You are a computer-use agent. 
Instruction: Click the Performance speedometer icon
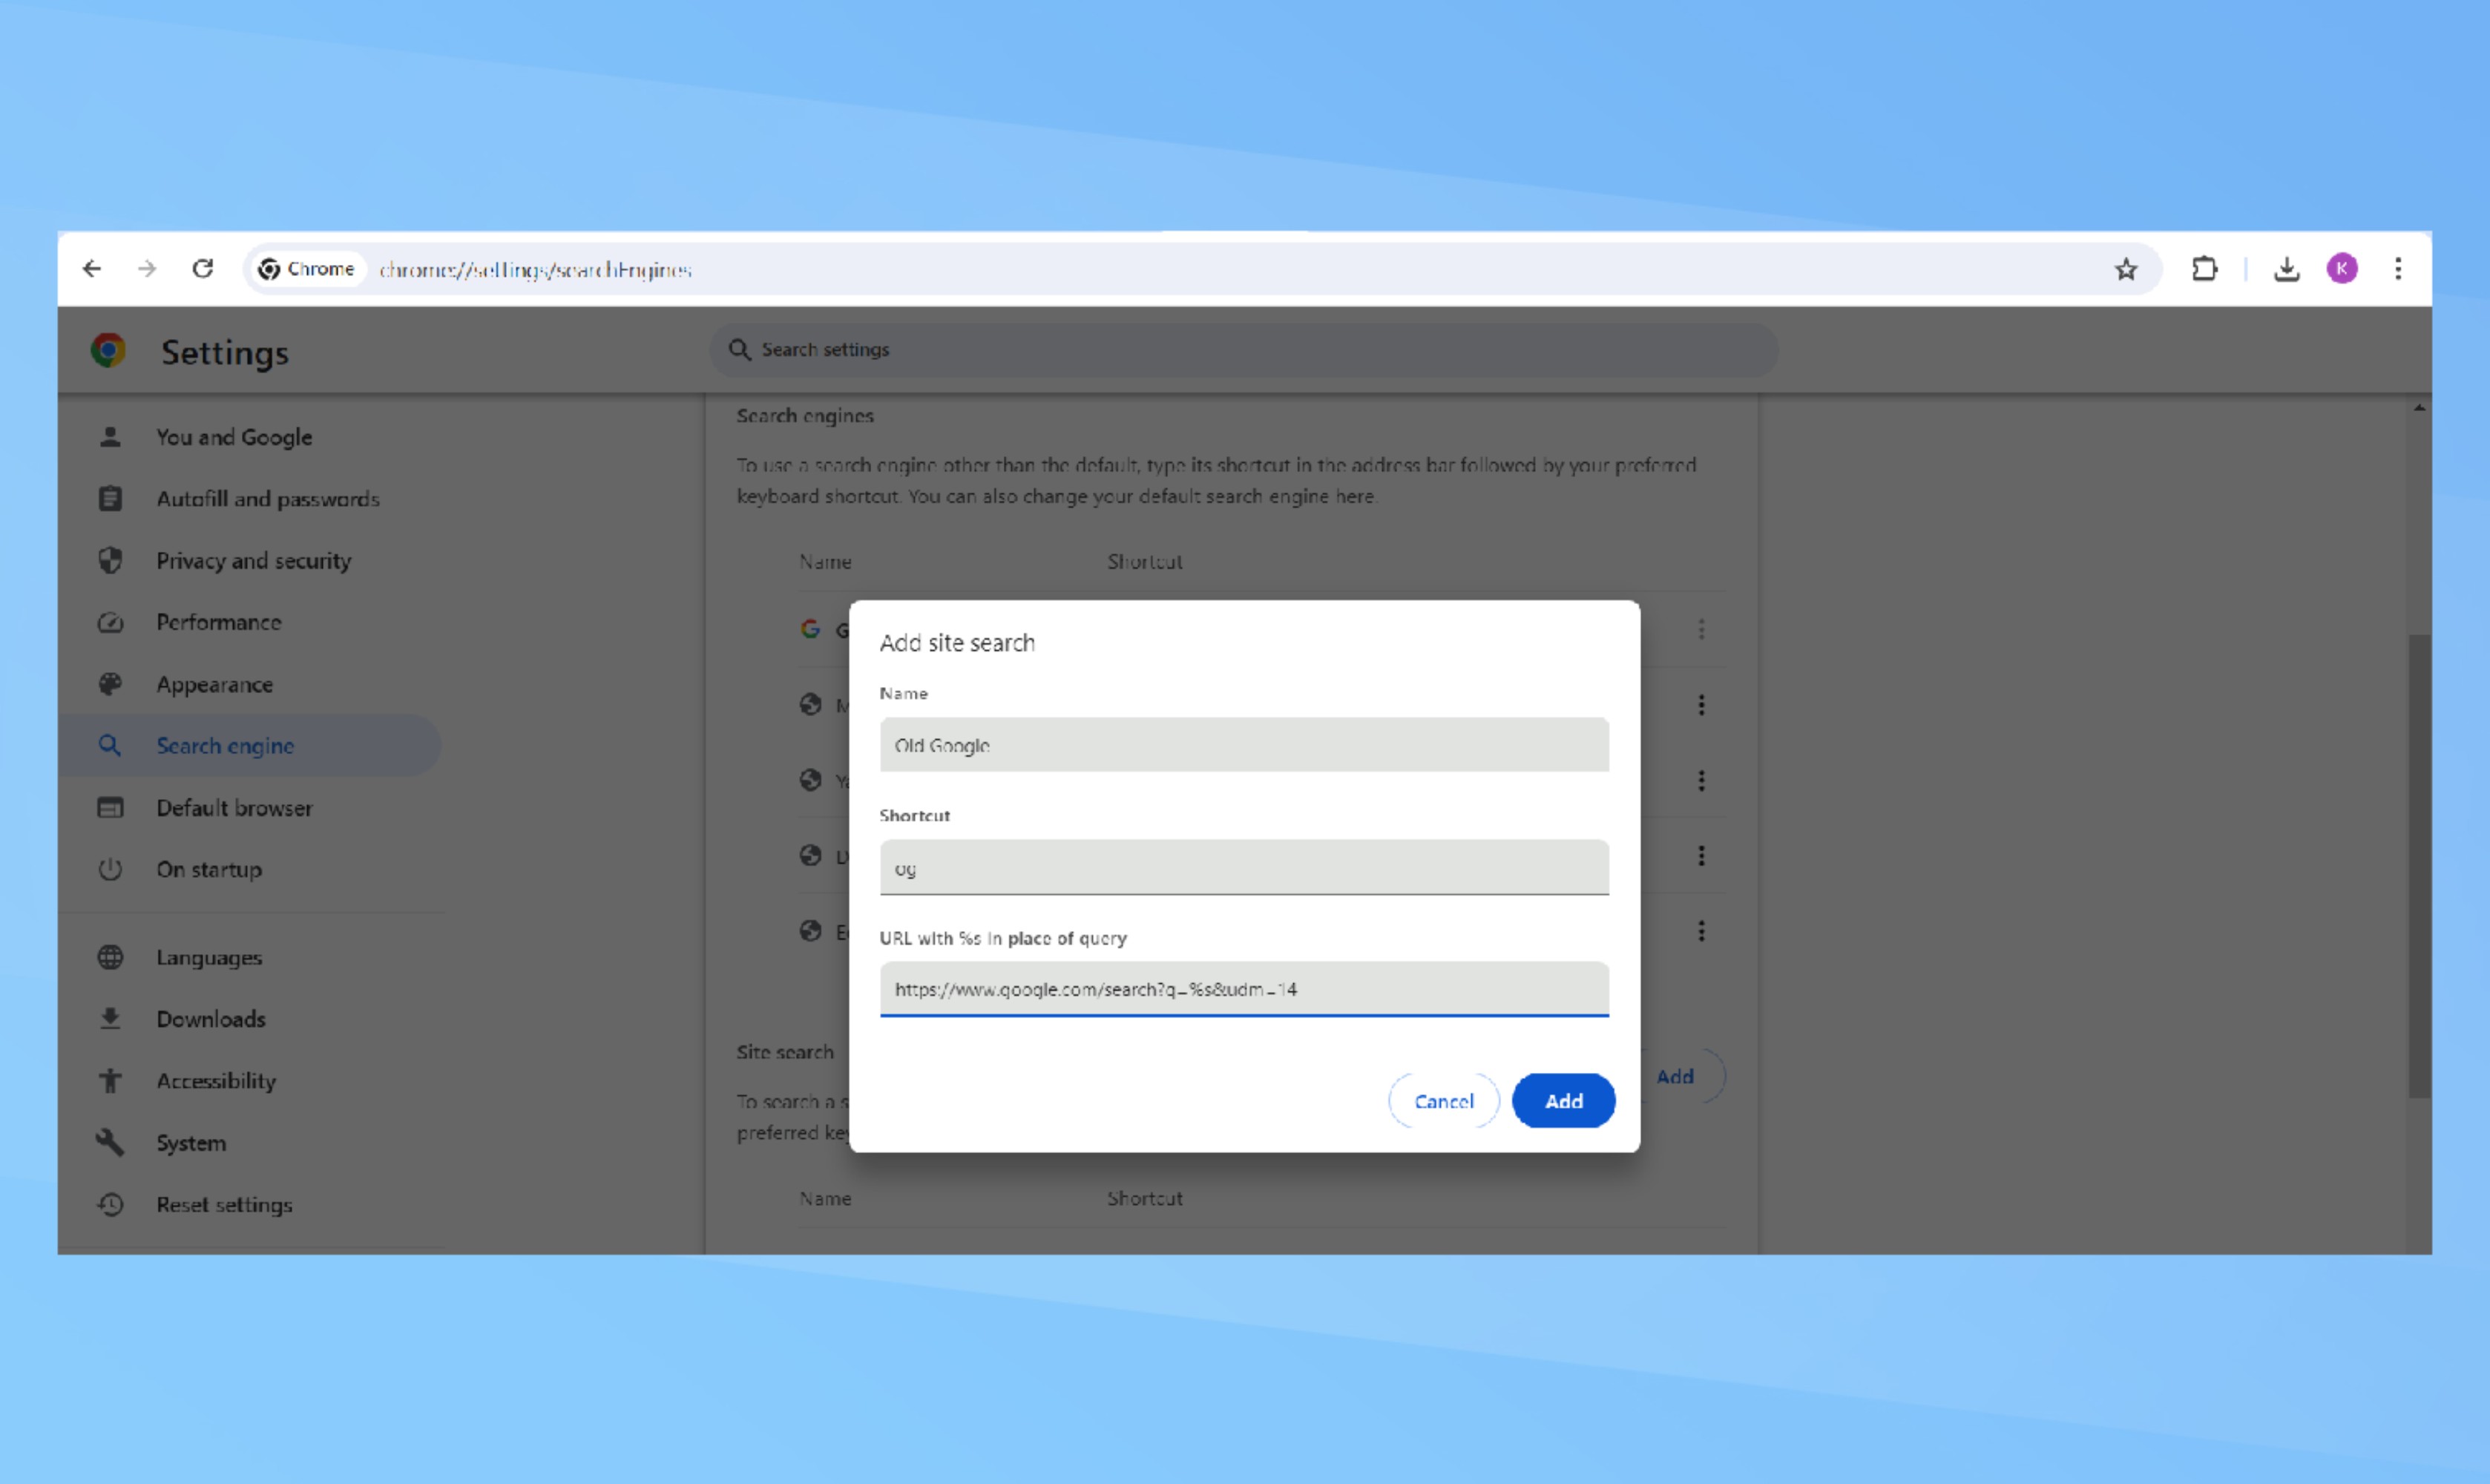(x=110, y=622)
